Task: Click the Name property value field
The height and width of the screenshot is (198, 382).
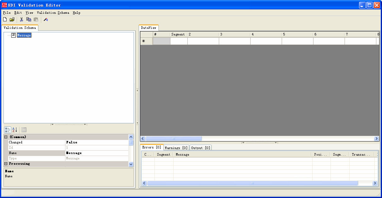Action: (97, 153)
